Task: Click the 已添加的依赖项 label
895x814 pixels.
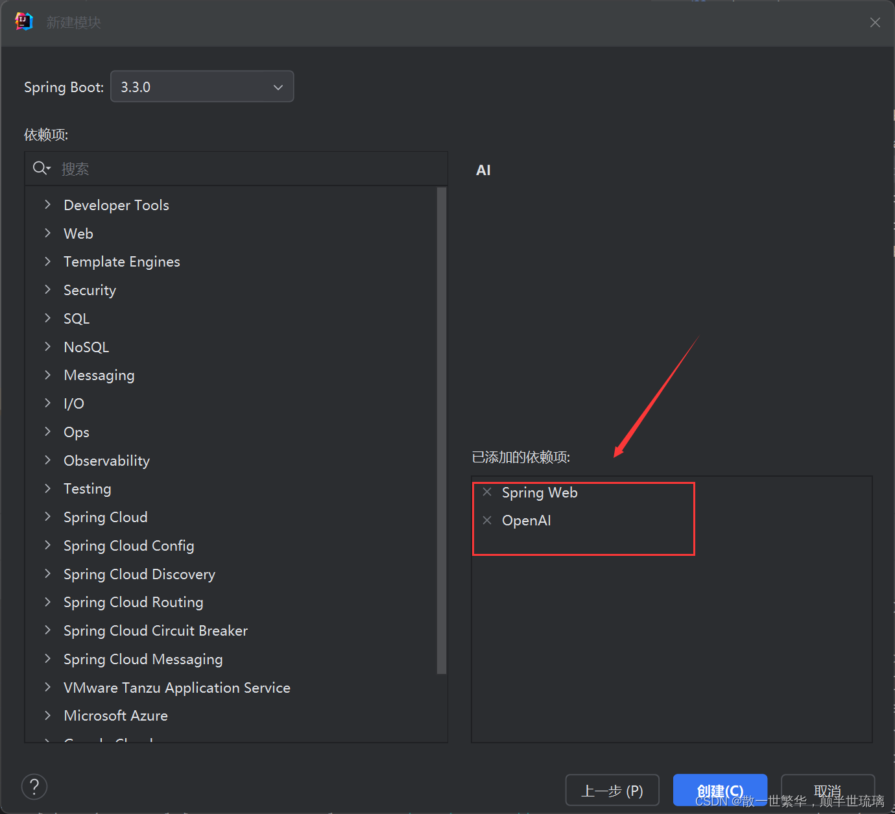Action: click(521, 457)
